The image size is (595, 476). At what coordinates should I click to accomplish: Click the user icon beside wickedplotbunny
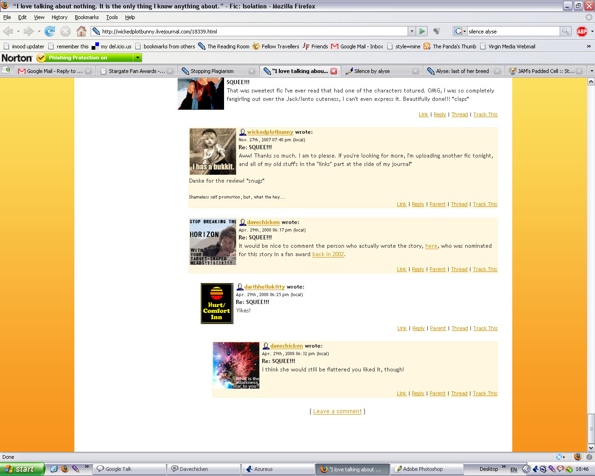[242, 132]
